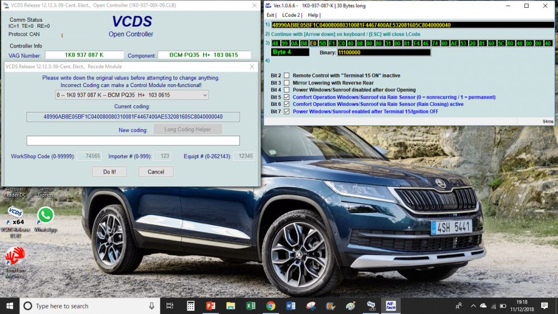Click the long coding string field in LCode
The width and height of the screenshot is (558, 314).
coord(412,25)
